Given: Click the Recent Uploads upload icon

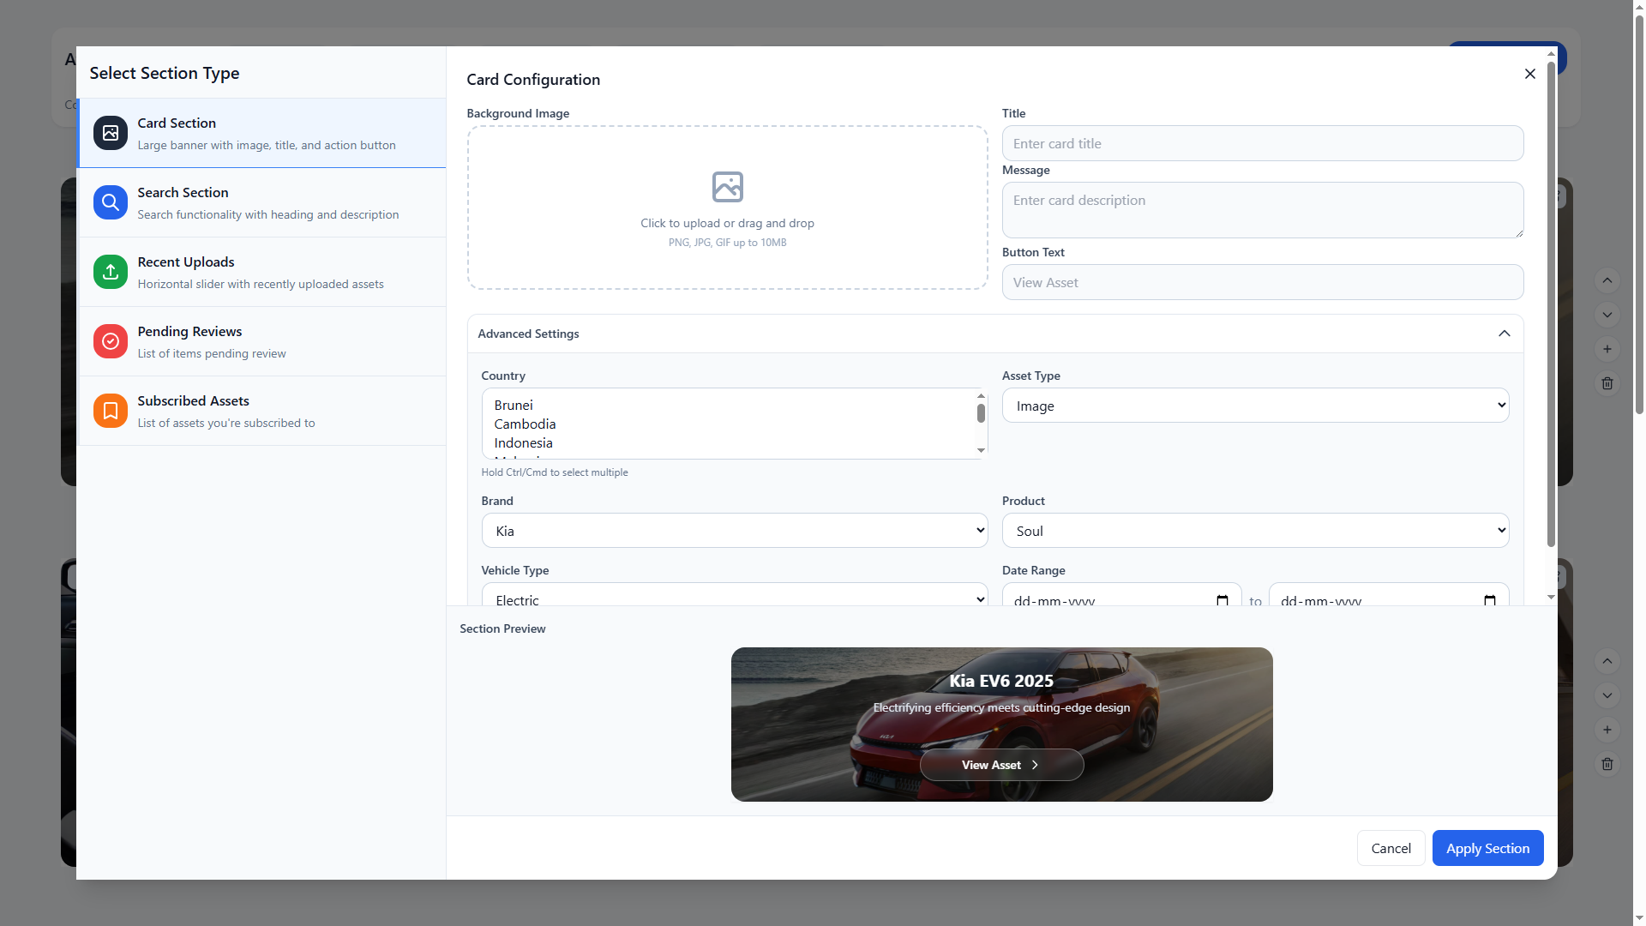Looking at the screenshot, I should coord(111,272).
